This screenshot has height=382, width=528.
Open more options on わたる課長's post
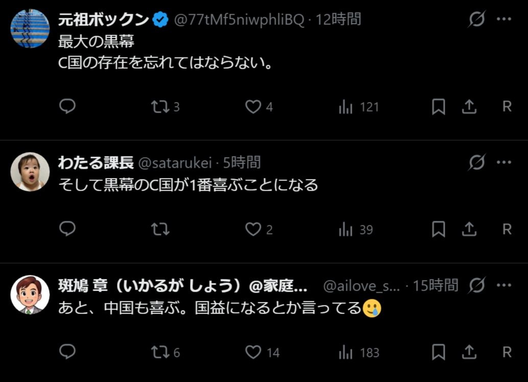[504, 163]
